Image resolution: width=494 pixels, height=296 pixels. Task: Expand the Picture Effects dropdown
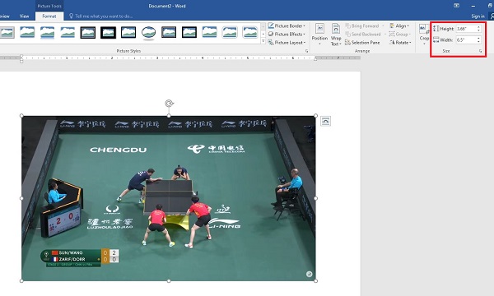tap(287, 34)
